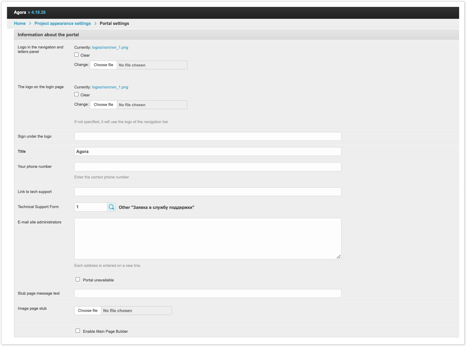Click the Stub page message text field
Screen dimensions: 466x346
point(208,294)
